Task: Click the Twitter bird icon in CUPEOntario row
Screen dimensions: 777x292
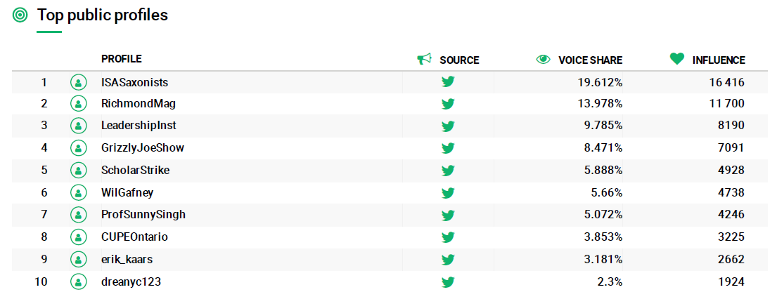Action: point(448,237)
